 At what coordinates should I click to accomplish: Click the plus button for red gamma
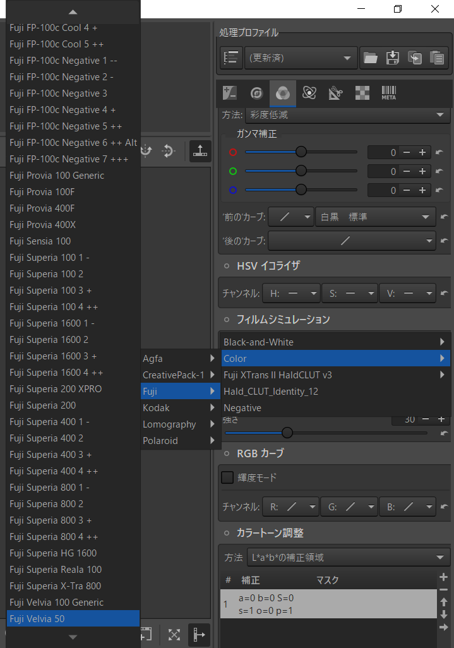coord(422,152)
